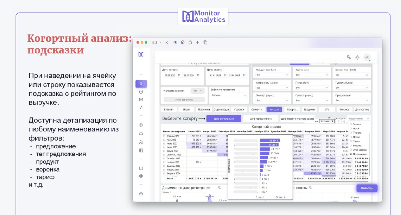Viewport: 401px width, 215px height.
Task: Select the Поток radio option
Action: (351, 128)
